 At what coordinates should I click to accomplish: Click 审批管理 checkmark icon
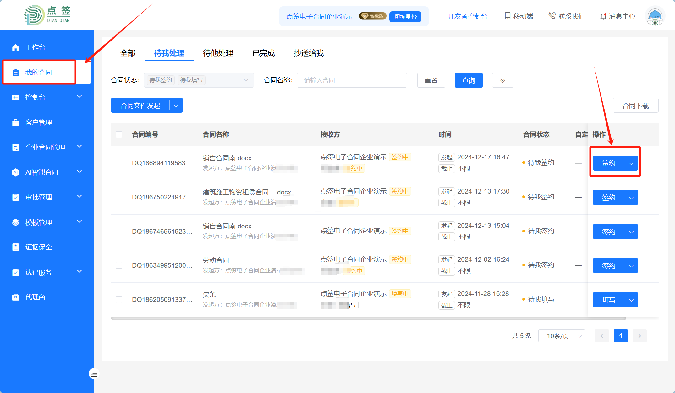coord(15,197)
